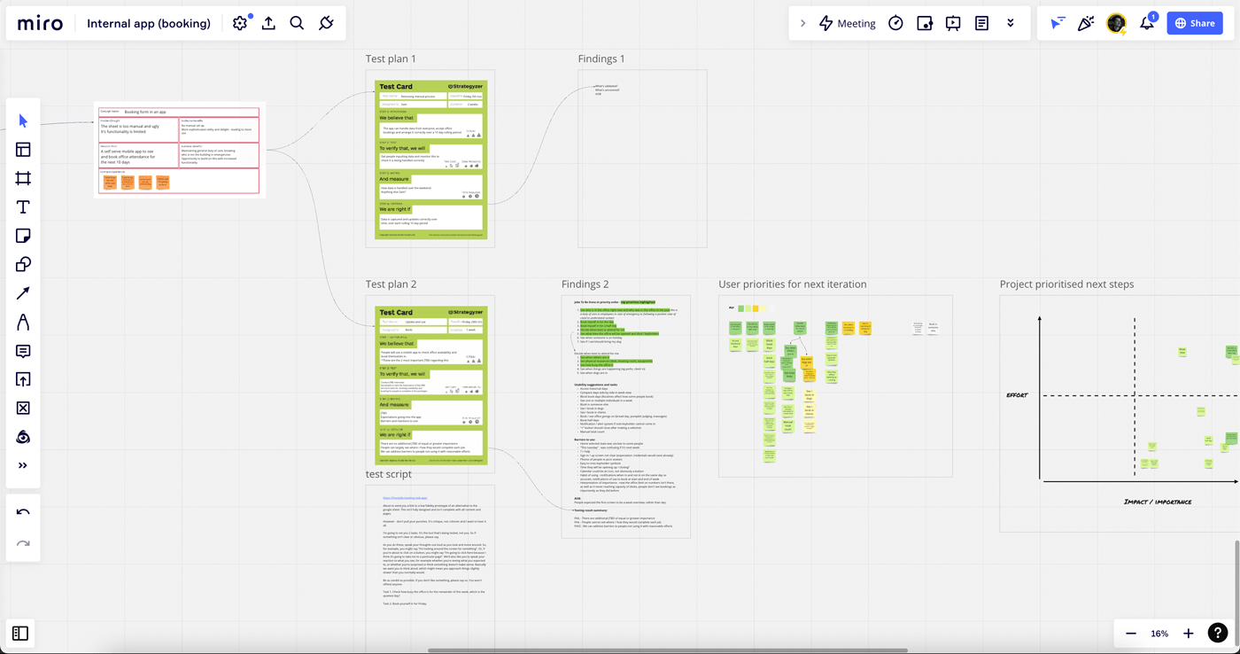
Task: Search the board with magnifier icon
Action: tap(297, 23)
